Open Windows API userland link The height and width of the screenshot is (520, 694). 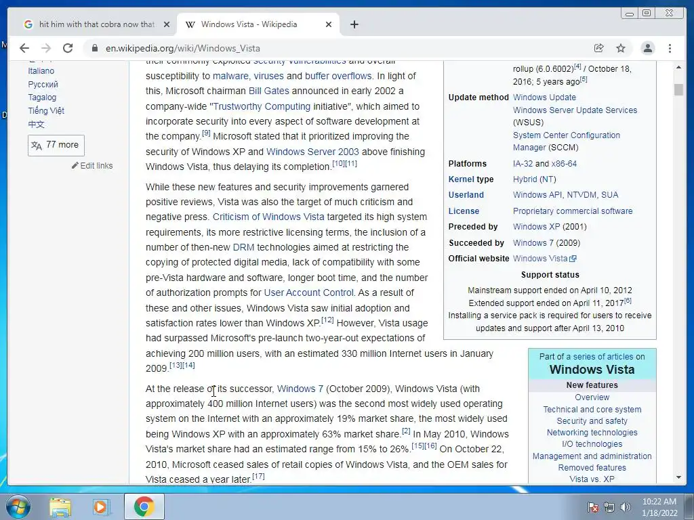[x=537, y=194]
